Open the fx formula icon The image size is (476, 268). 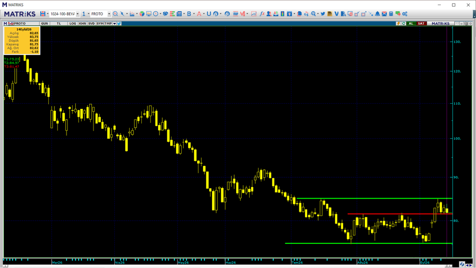[262, 14]
